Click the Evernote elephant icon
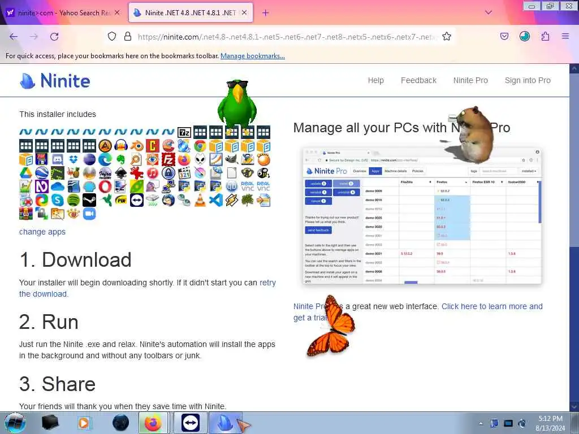 [x=121, y=159]
